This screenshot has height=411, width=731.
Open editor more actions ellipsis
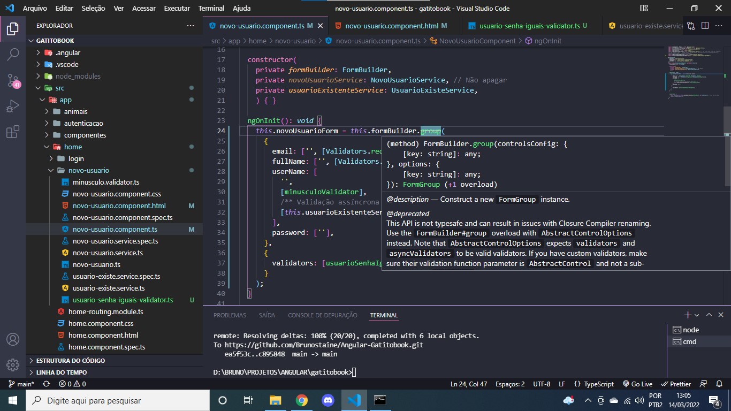[719, 26]
